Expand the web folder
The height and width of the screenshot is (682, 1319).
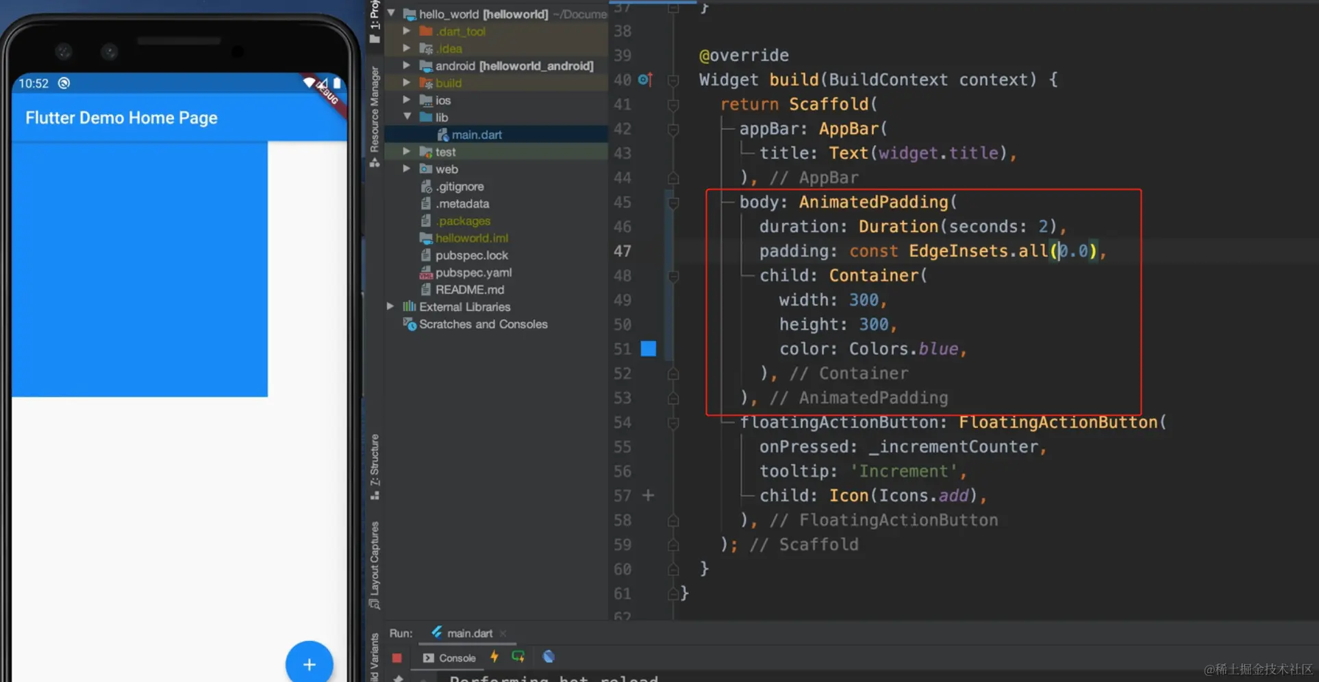pos(407,168)
